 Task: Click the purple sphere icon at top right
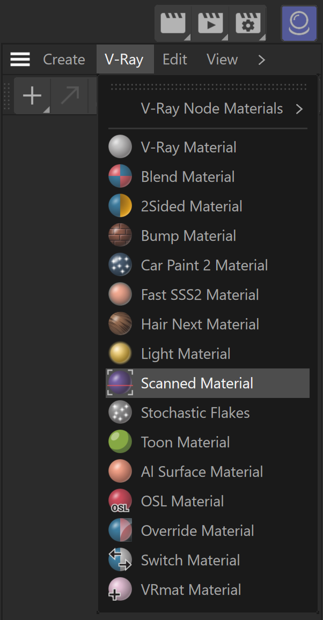299,23
